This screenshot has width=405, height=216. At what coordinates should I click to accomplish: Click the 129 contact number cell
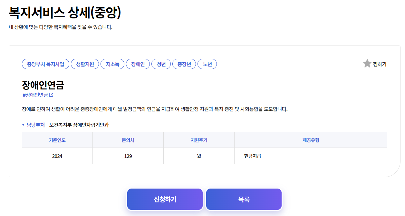tap(128, 155)
